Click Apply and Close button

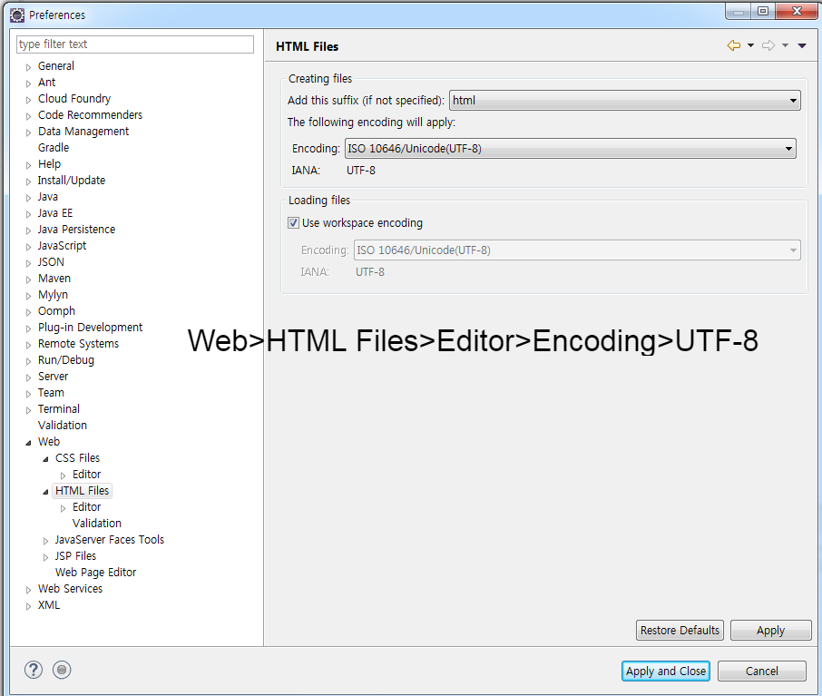(666, 671)
